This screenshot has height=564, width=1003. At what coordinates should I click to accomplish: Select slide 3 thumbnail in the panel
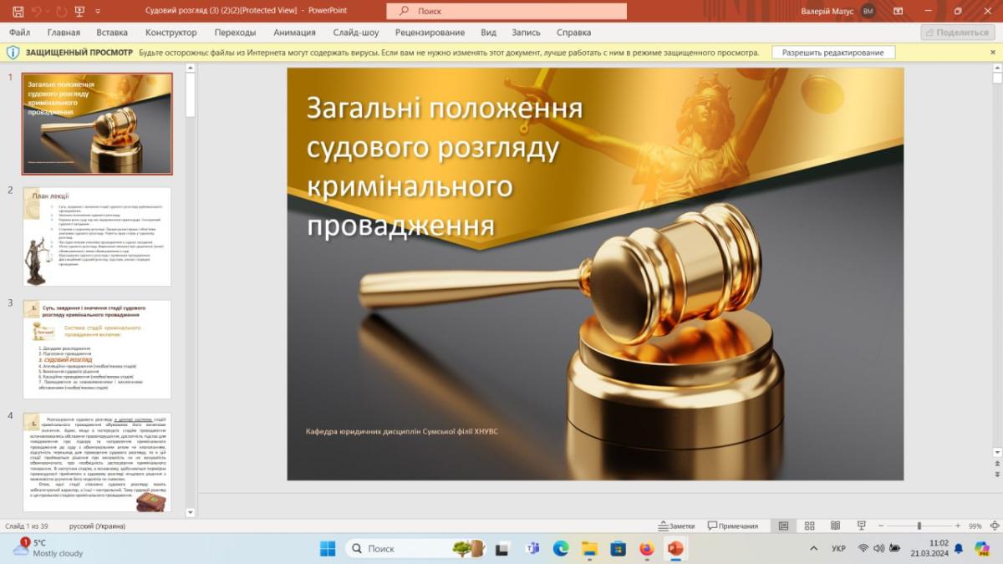[x=97, y=349]
